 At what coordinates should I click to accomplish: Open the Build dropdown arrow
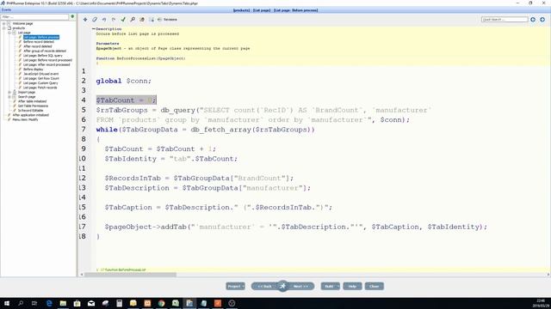coord(338,286)
